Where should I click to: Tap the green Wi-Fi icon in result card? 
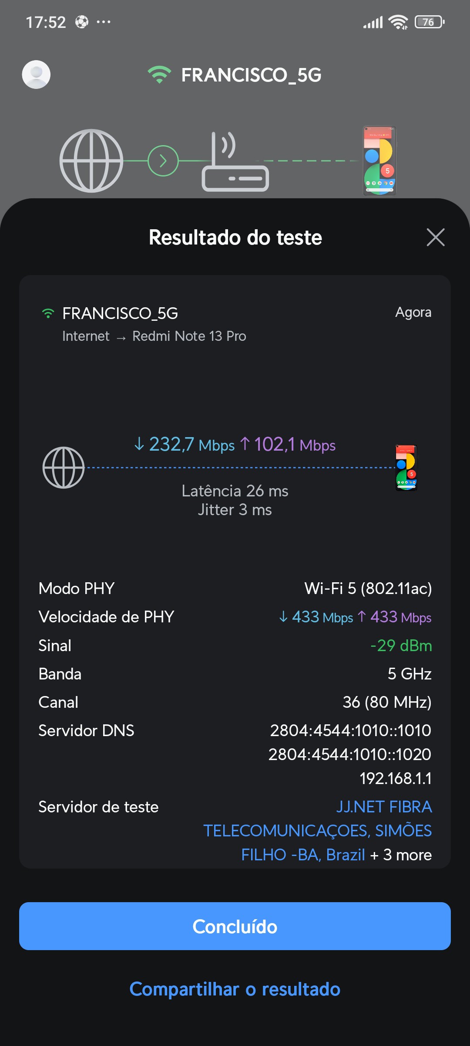point(48,313)
